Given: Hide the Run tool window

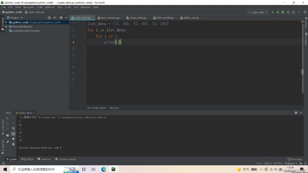Looking at the screenshot, I should pos(301,113).
